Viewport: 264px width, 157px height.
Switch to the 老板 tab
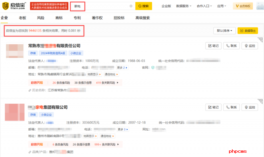(22, 18)
